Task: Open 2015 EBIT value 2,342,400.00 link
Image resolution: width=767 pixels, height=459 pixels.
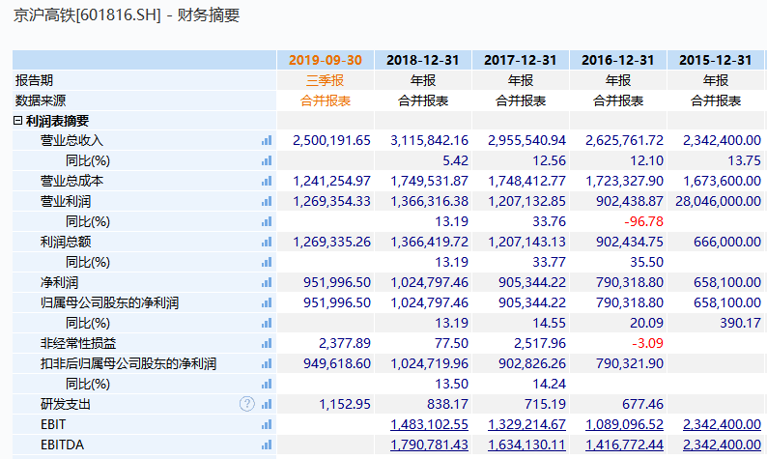Action: (722, 425)
